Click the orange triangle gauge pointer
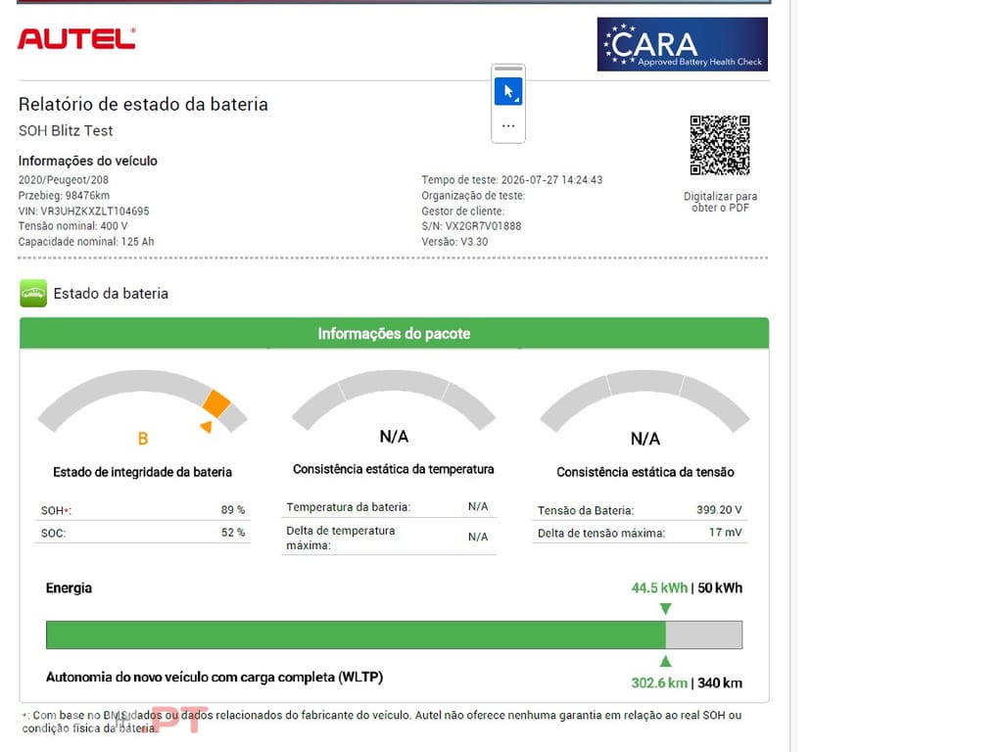The image size is (1003, 752). tap(206, 427)
